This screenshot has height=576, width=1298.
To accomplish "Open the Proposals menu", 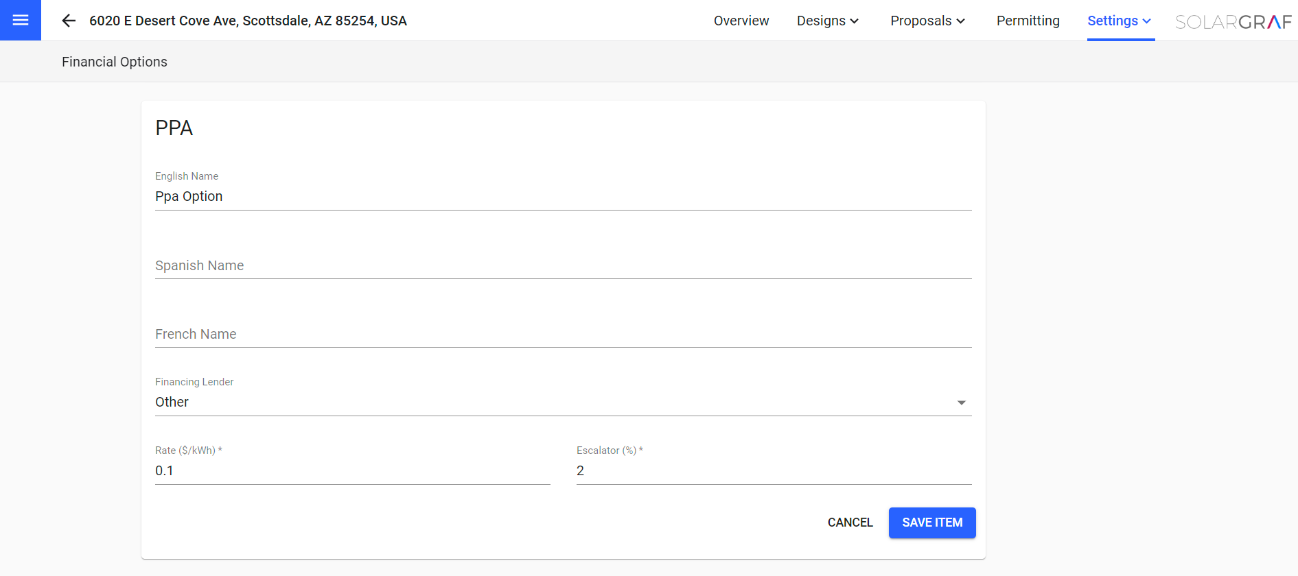I will point(921,21).
